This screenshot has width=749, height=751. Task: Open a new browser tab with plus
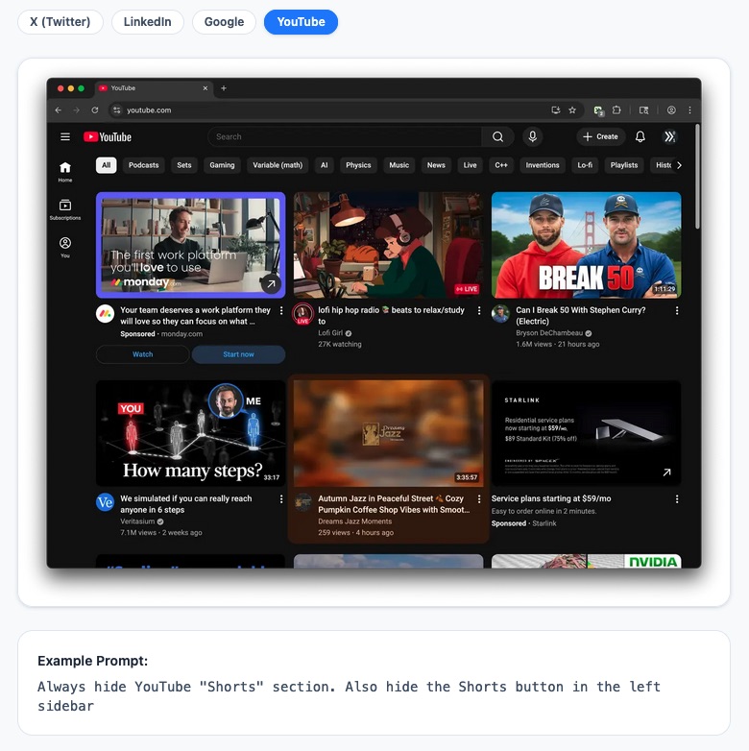click(224, 88)
